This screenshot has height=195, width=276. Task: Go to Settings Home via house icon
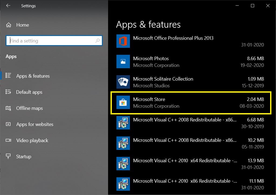8,25
